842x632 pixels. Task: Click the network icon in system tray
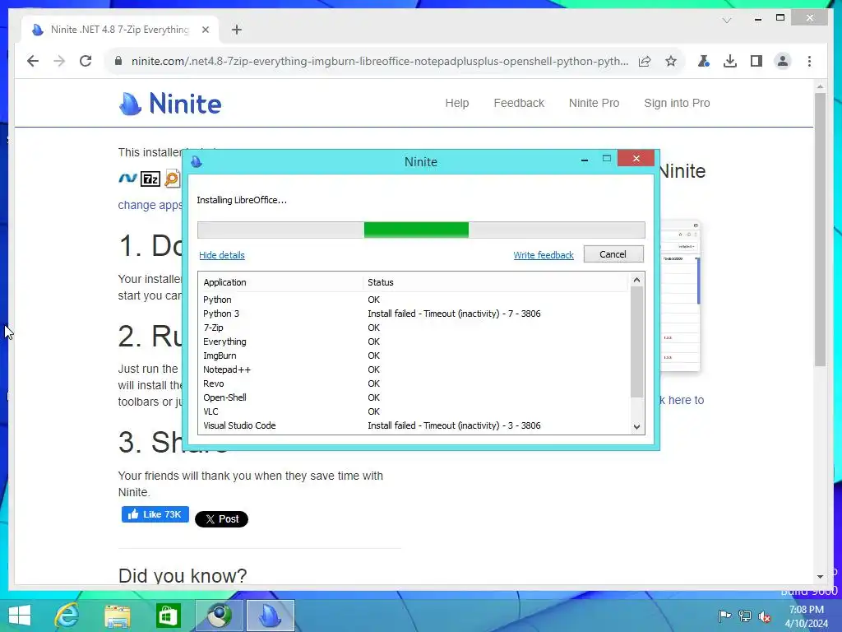pos(745,616)
